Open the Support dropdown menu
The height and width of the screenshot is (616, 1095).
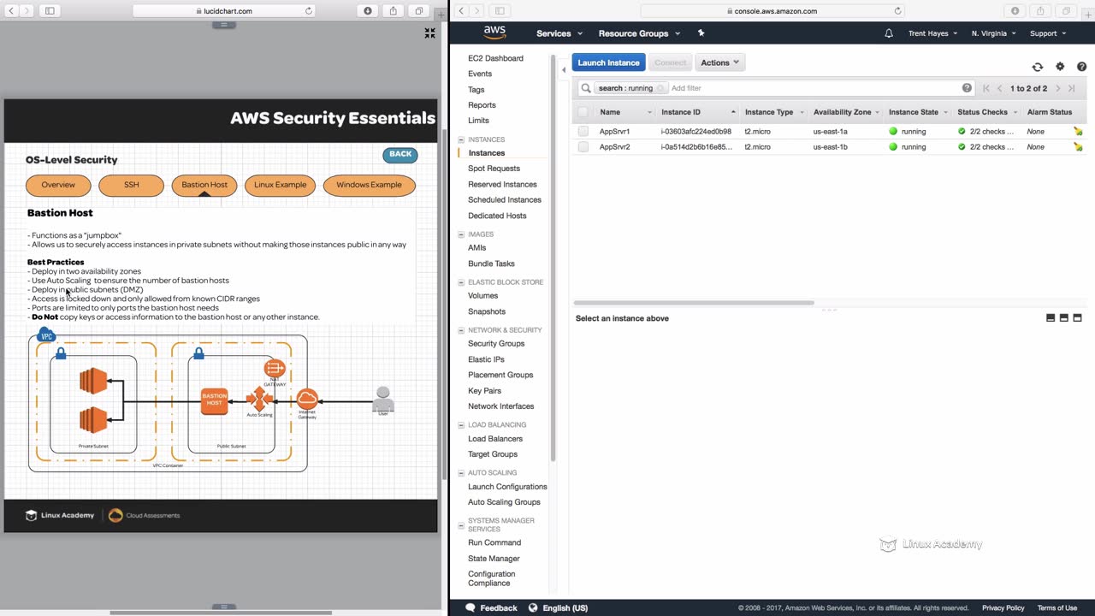(1048, 33)
